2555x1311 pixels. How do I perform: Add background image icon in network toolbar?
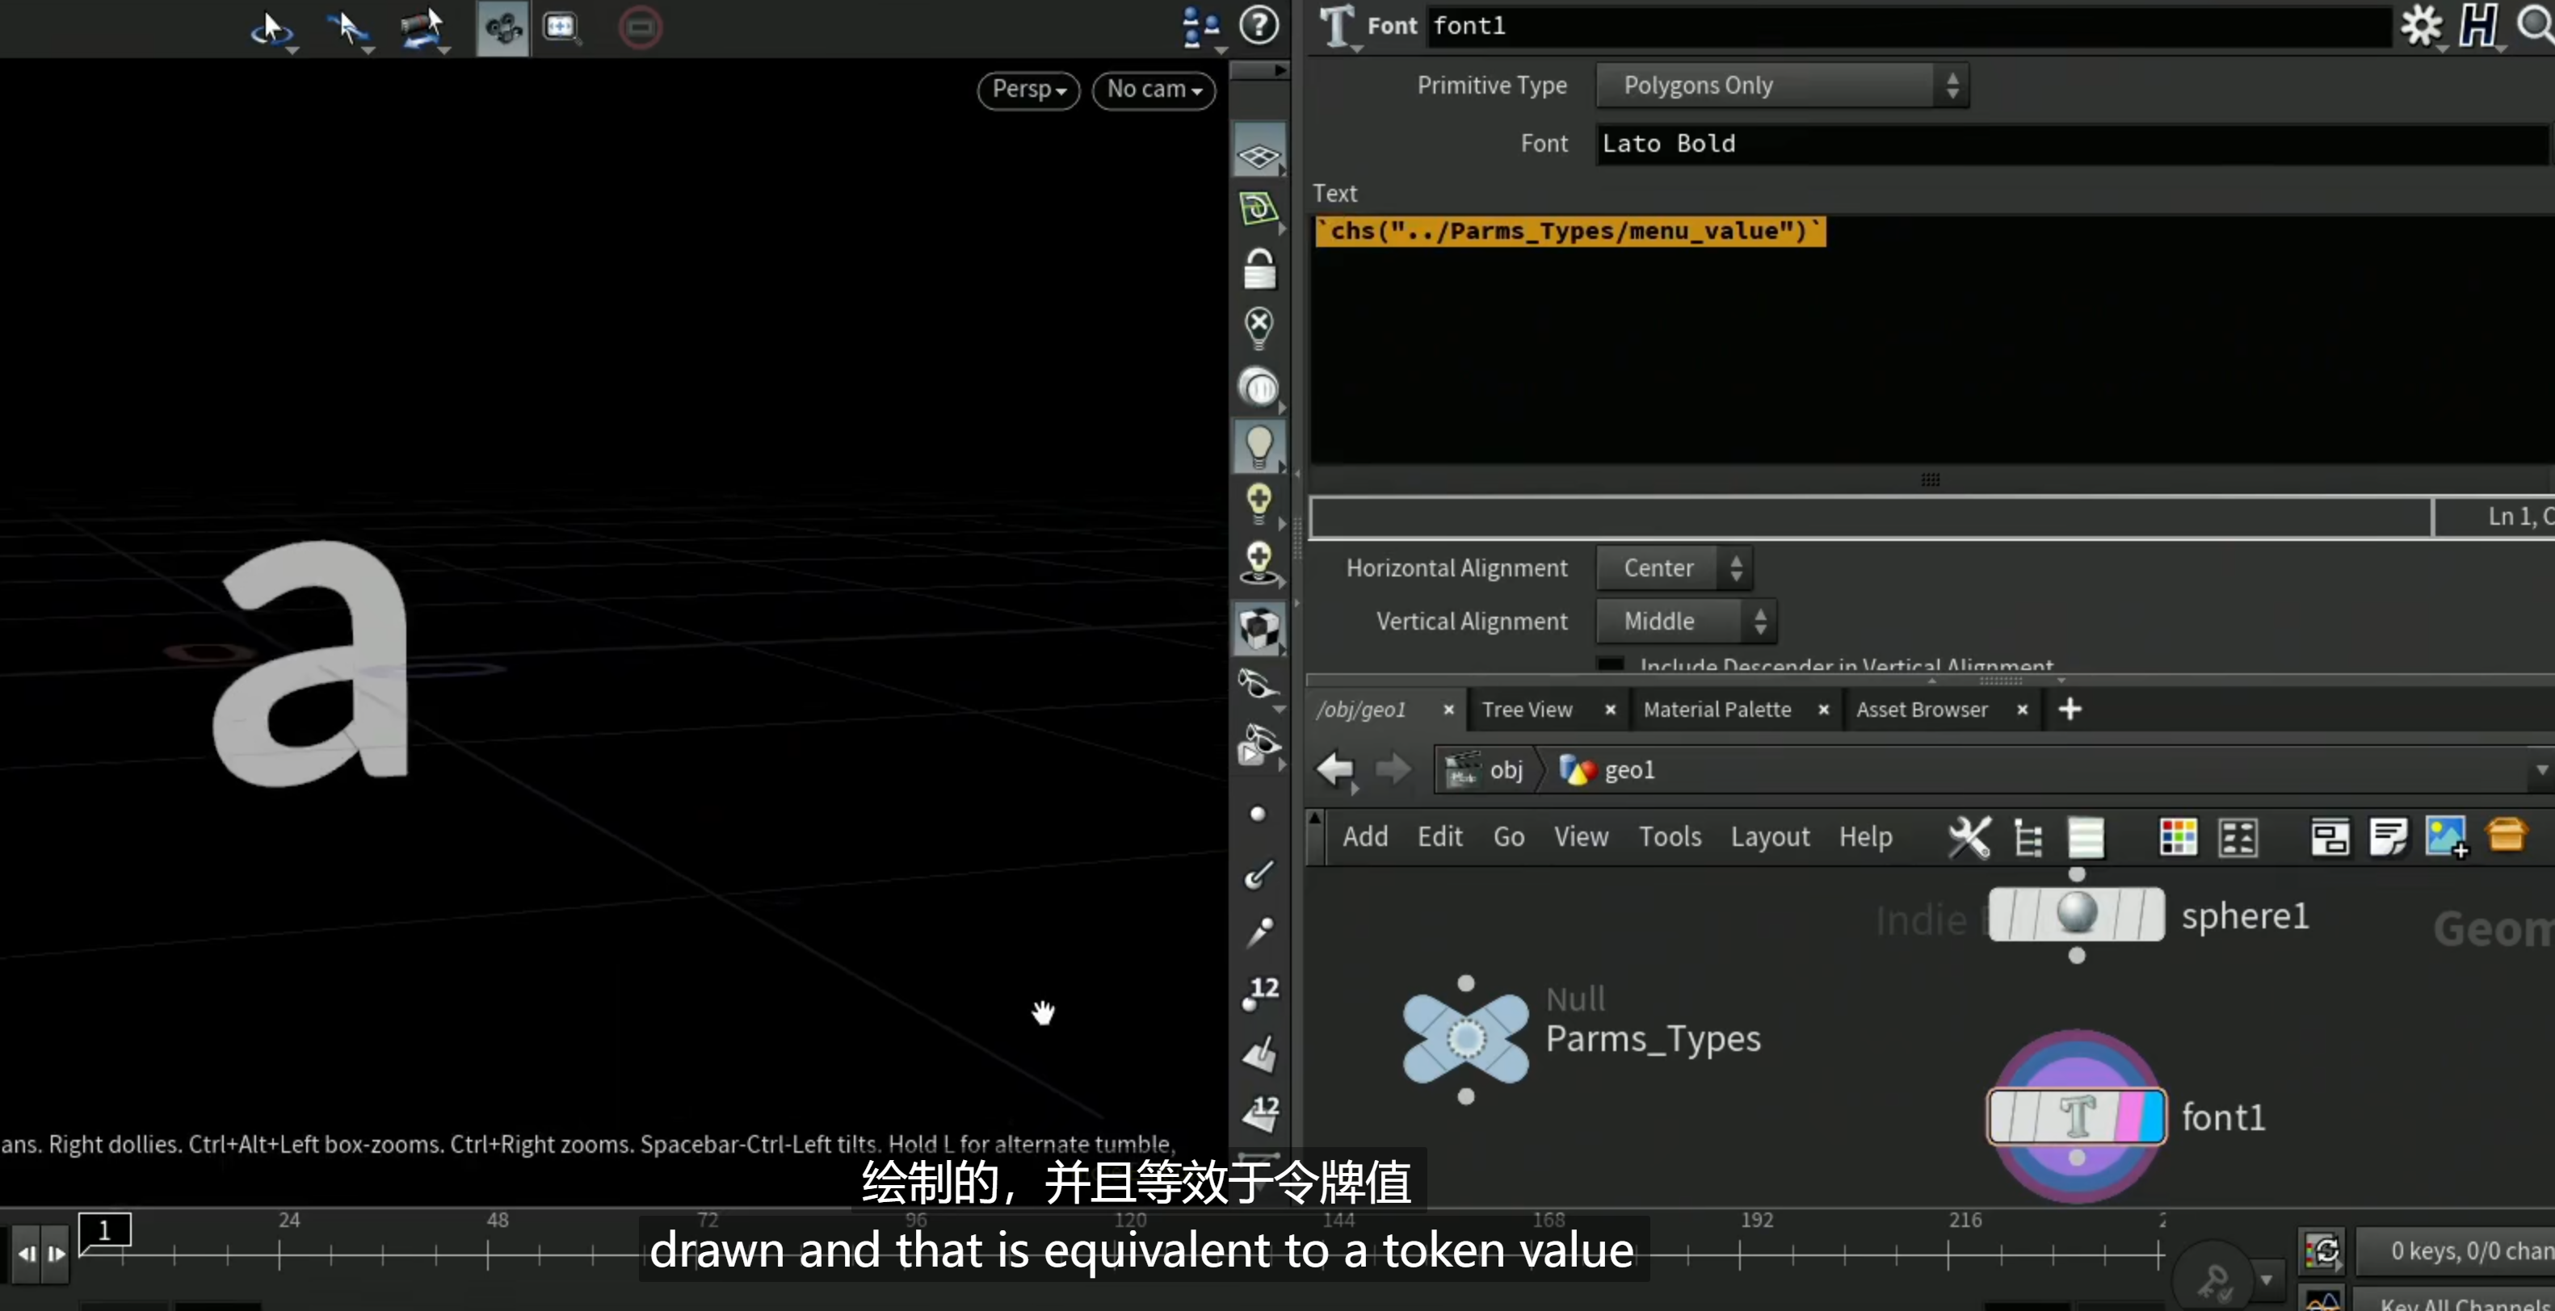pyautogui.click(x=2447, y=837)
